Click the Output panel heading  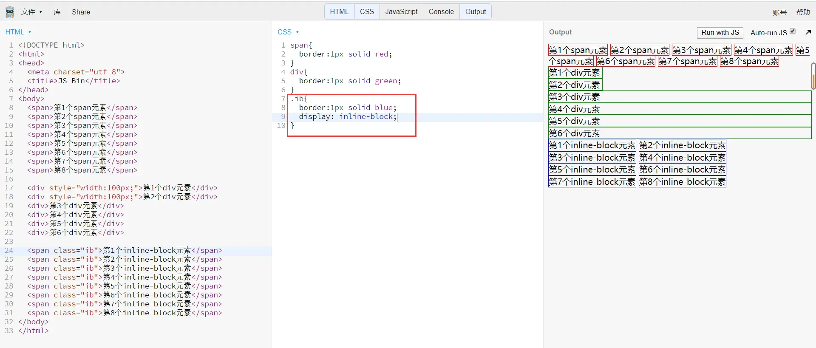coord(560,32)
